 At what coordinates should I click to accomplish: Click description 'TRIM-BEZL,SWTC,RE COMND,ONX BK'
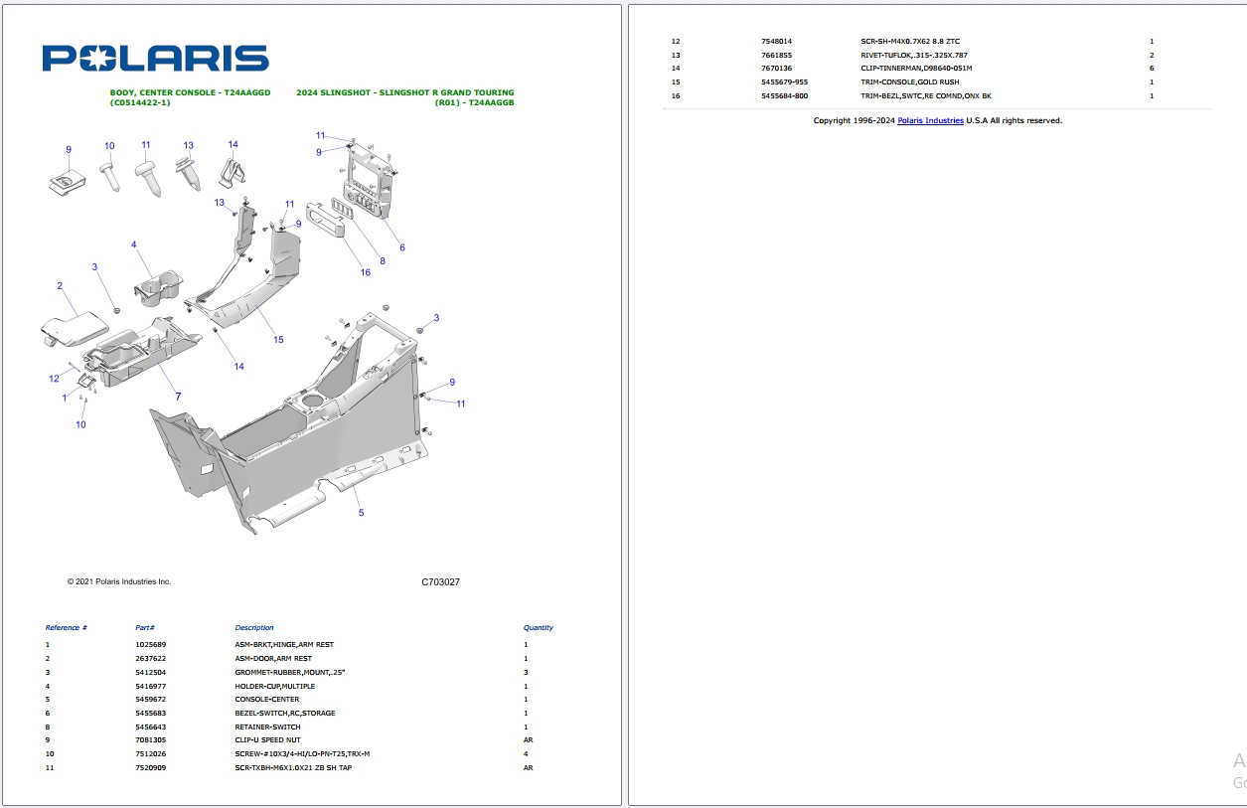pyautogui.click(x=926, y=95)
